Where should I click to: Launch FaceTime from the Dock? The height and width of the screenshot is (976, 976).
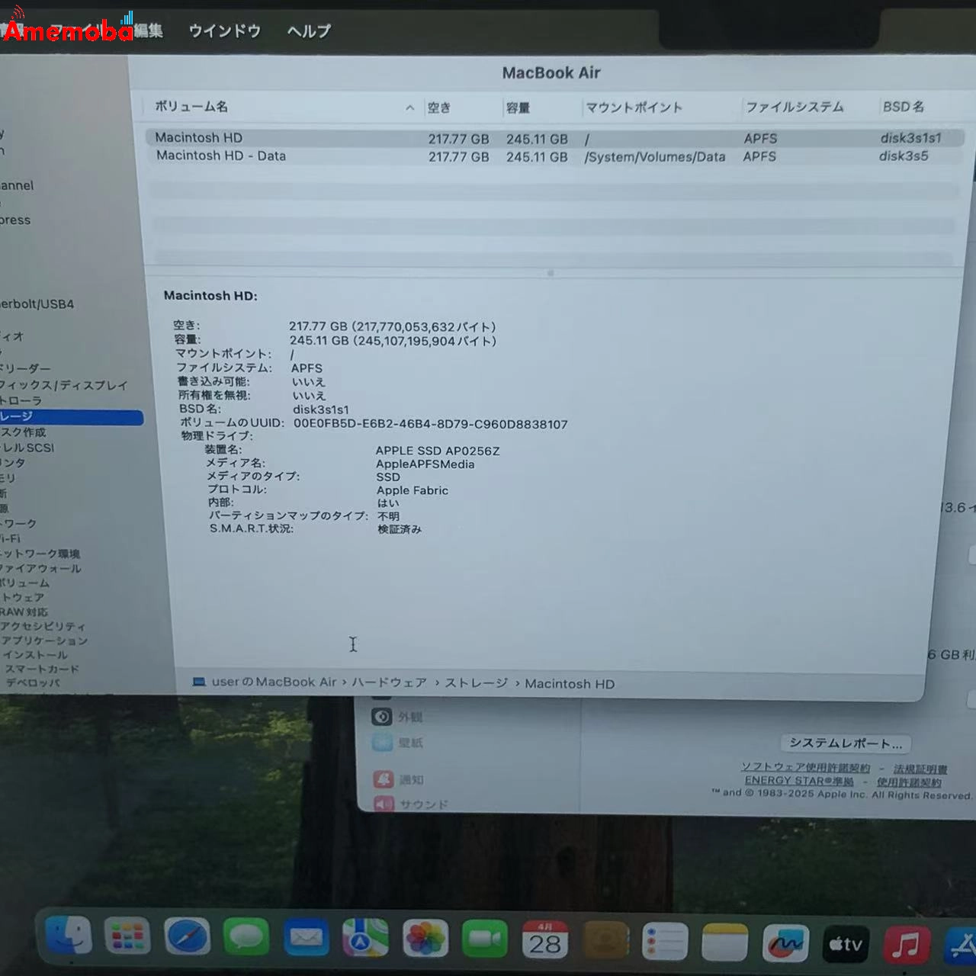pos(486,937)
